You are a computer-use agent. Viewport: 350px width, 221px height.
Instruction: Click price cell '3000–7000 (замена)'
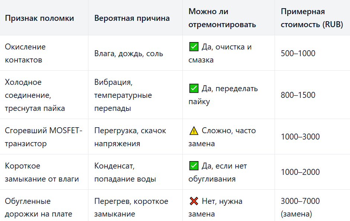300,207
